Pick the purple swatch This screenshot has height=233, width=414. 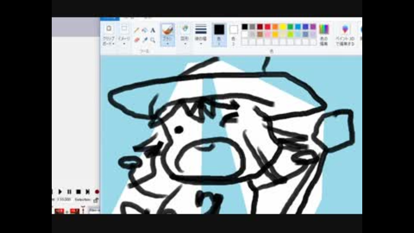pos(313,27)
